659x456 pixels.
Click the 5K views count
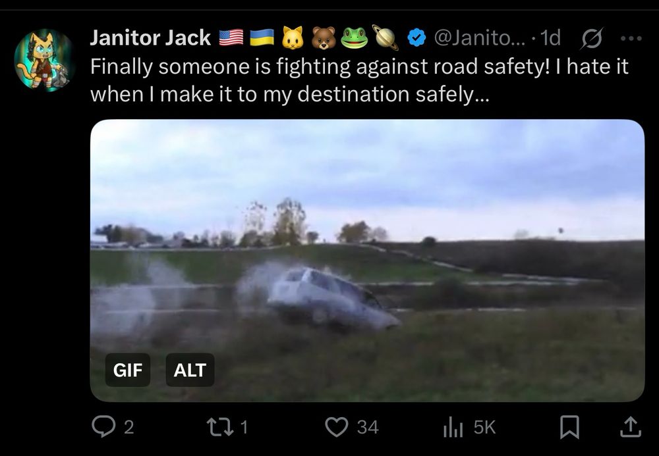click(x=484, y=428)
